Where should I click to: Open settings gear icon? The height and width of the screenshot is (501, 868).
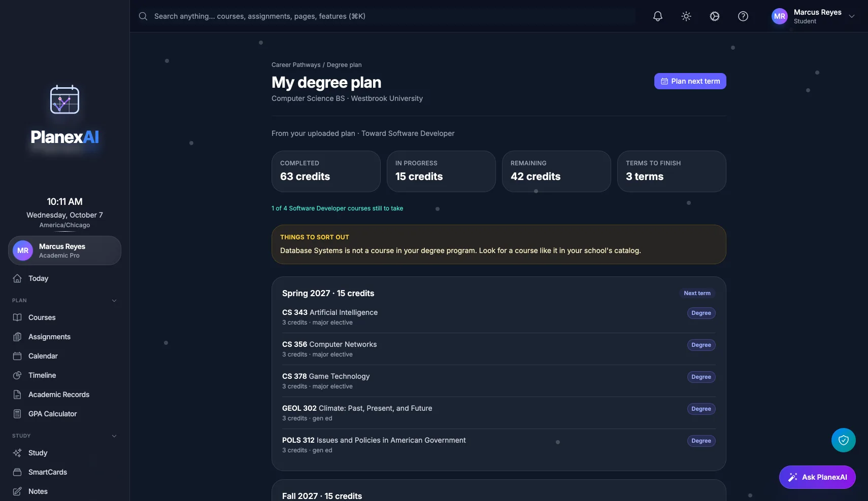pos(715,16)
